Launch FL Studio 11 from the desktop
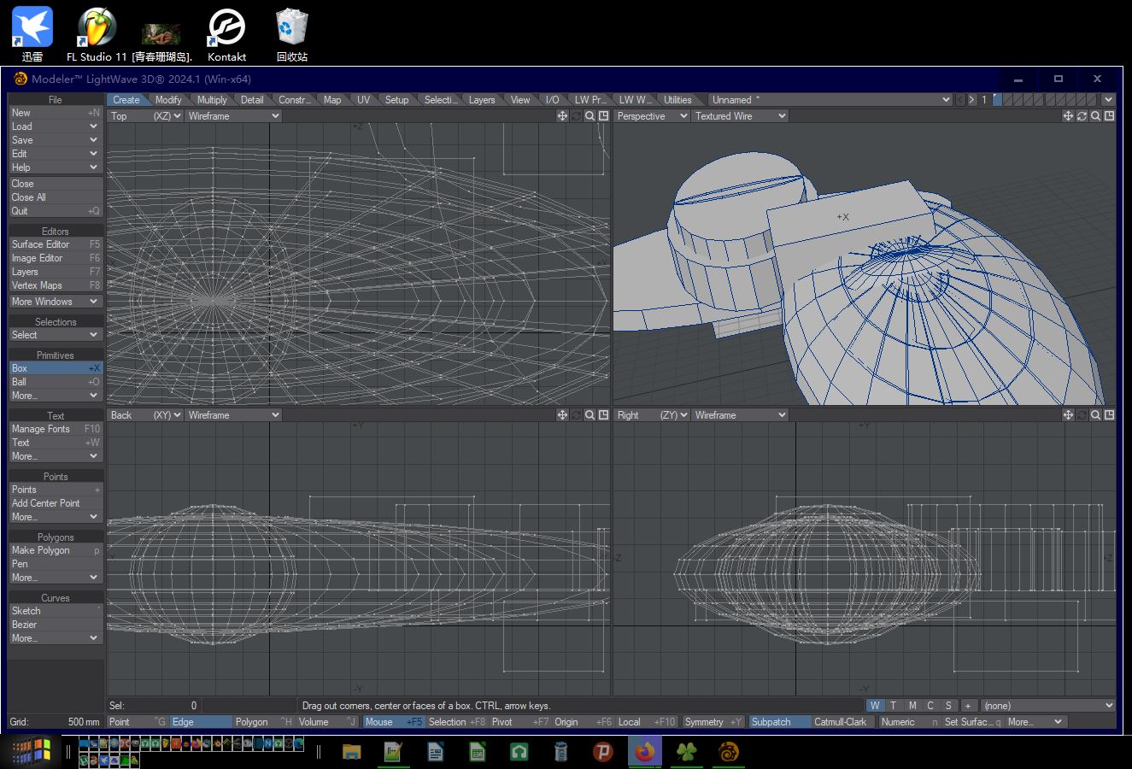 point(96,26)
